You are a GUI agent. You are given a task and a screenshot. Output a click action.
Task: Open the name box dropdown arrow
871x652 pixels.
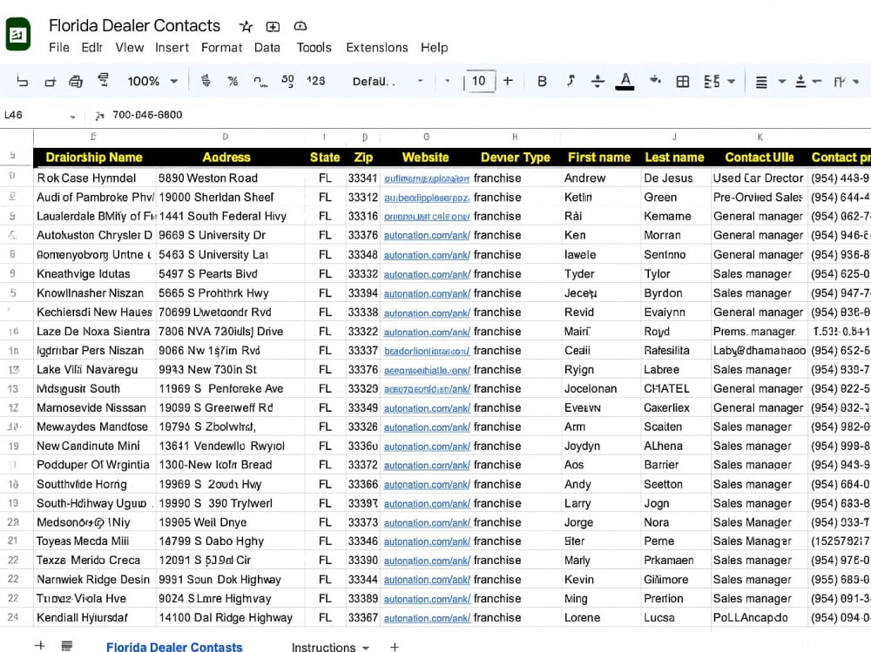72,116
